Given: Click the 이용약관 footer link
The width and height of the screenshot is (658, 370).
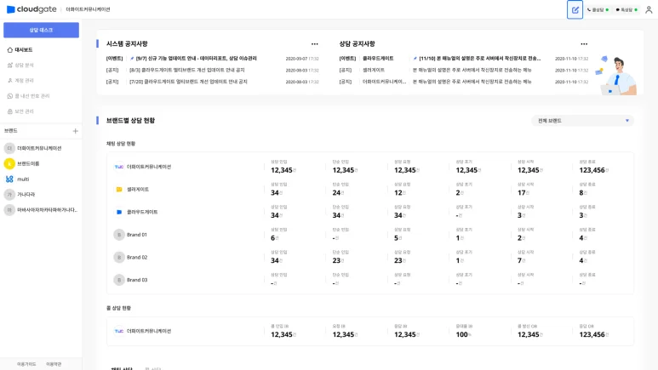Looking at the screenshot, I should pos(54,363).
